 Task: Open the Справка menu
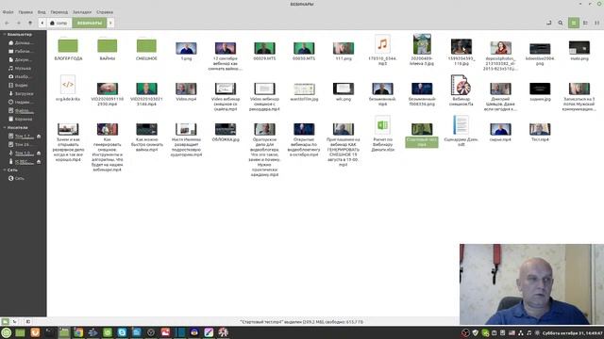105,12
